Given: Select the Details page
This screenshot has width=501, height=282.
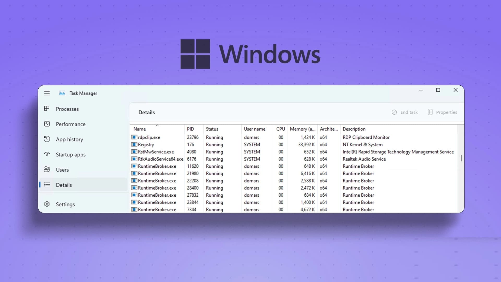Looking at the screenshot, I should [x=83, y=185].
